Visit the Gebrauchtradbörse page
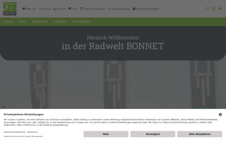This screenshot has height=141, width=226. pos(92,9)
